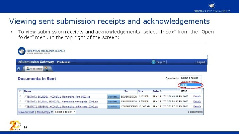Open the Memantine_var-type1a_0001.zip file link
This screenshot has width=239, height=134.
(62, 102)
